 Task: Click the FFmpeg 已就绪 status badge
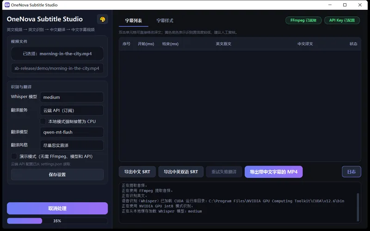click(x=303, y=20)
